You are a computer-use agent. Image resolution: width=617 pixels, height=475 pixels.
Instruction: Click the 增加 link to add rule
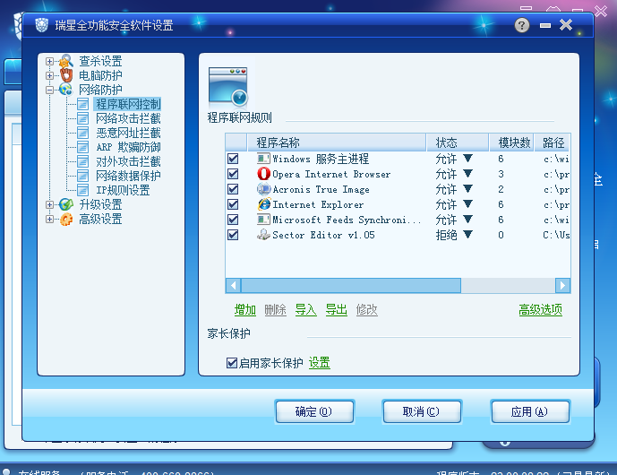245,310
